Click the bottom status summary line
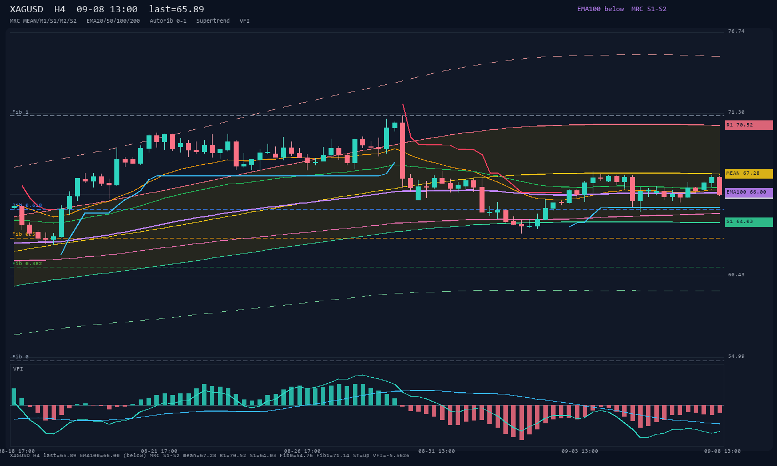The height and width of the screenshot is (466, 777). 210,455
